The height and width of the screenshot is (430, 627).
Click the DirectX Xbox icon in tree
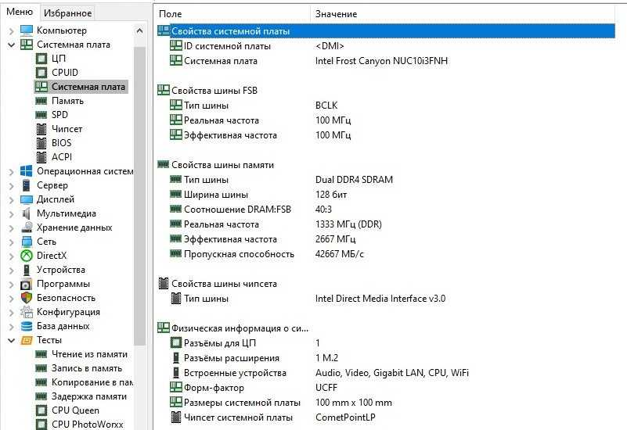[x=27, y=256]
